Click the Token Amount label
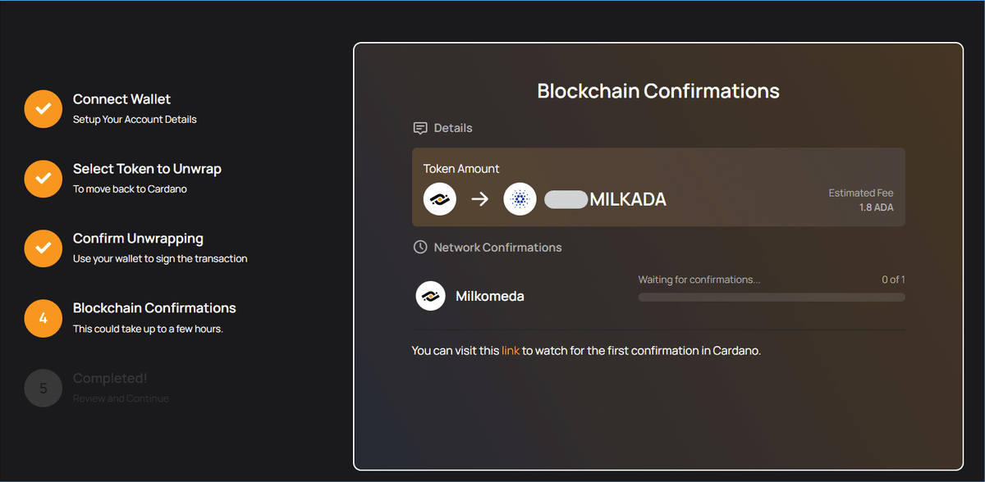This screenshot has height=482, width=985. [x=461, y=169]
